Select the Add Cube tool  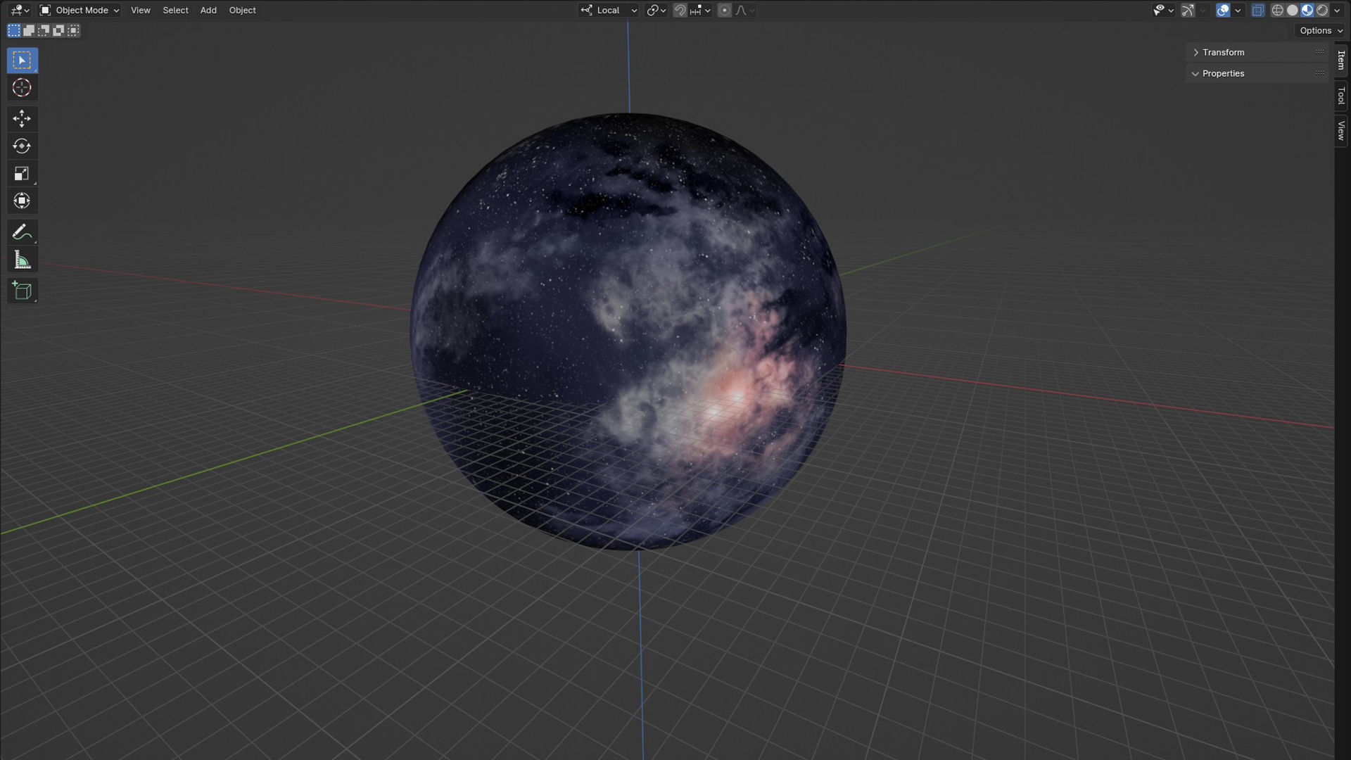click(22, 291)
